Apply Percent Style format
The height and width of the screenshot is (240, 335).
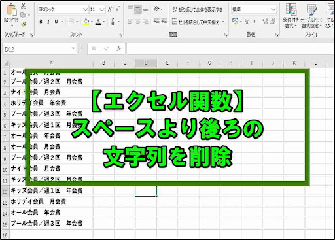coord(247,22)
